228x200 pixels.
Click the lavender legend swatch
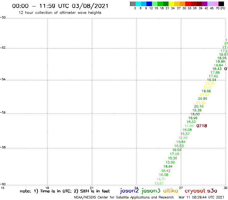tap(210, 4)
